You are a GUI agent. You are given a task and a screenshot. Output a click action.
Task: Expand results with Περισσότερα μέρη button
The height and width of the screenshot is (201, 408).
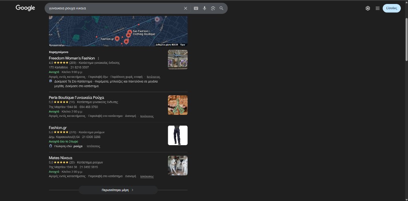tap(118, 190)
